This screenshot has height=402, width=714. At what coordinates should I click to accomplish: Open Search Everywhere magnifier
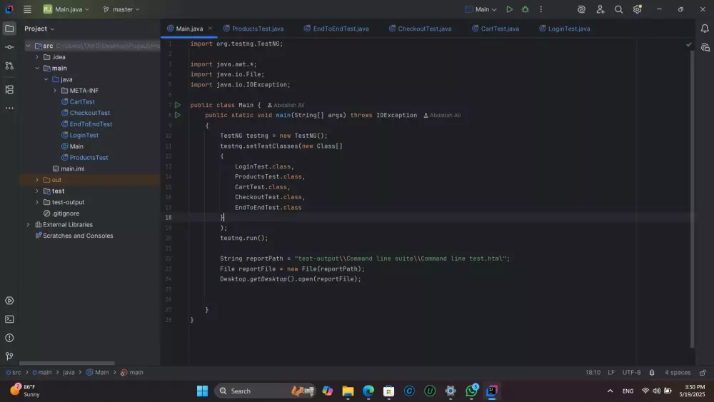point(618,9)
